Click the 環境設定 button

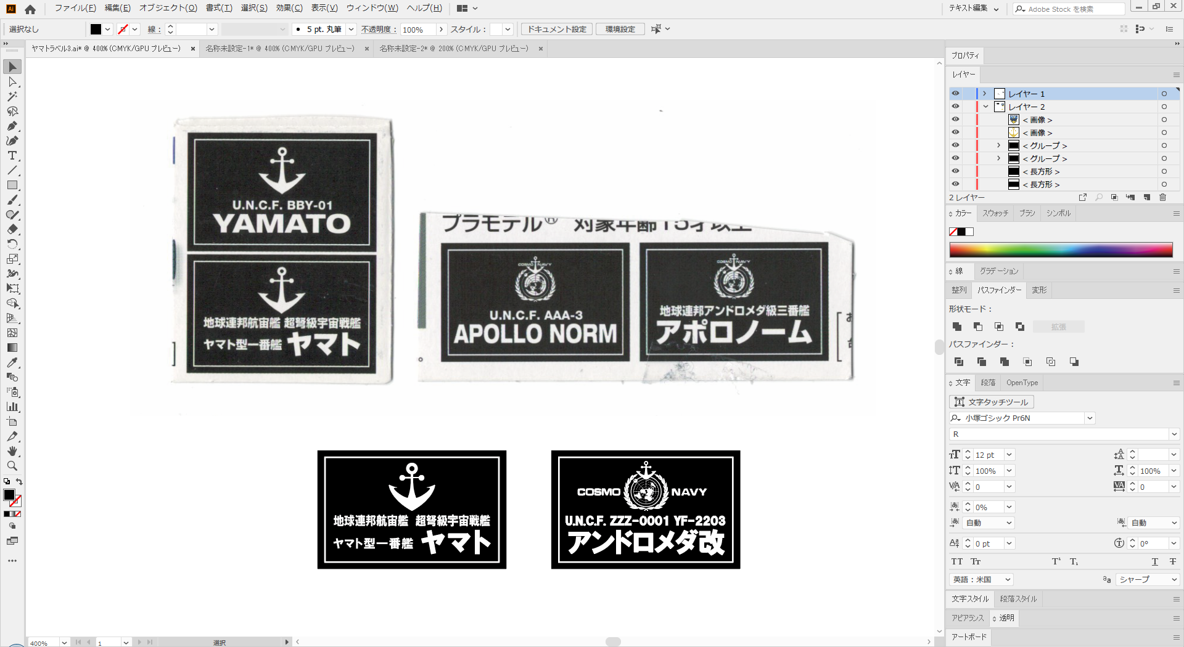pos(620,29)
